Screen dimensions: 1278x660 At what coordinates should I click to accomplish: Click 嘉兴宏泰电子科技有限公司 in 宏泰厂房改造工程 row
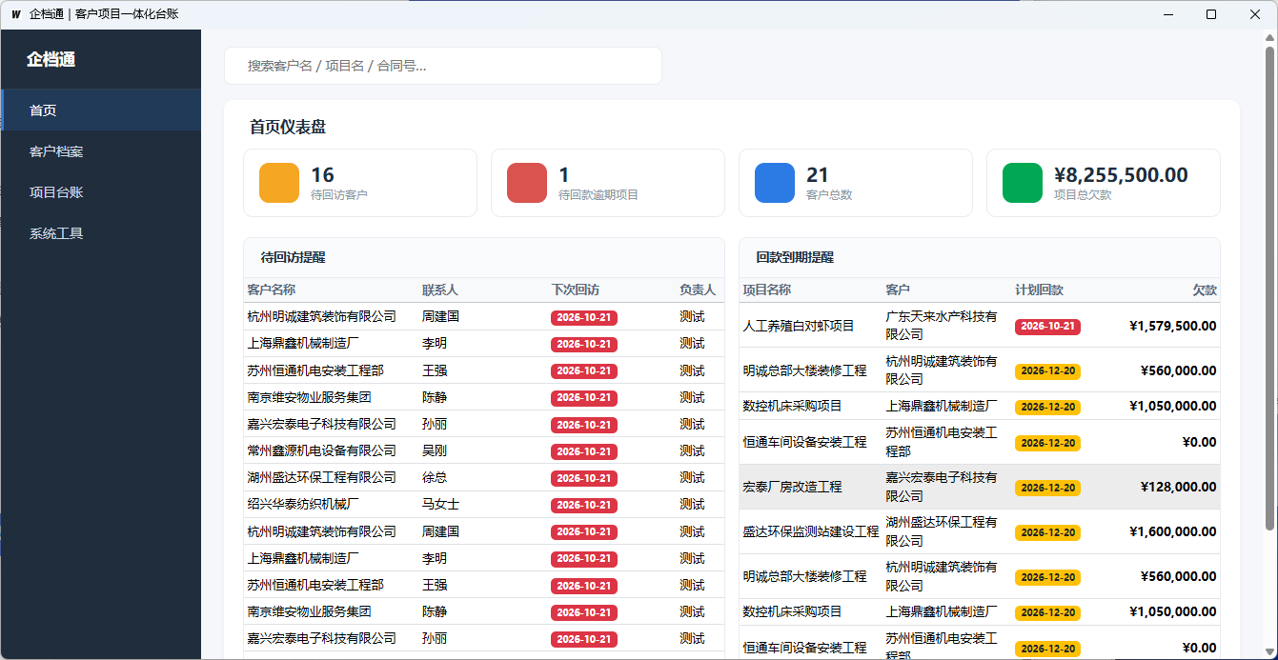tap(942, 486)
